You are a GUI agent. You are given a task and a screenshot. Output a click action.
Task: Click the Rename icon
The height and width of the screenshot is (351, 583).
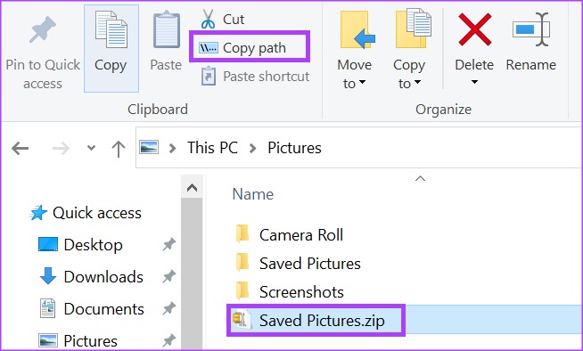click(531, 29)
